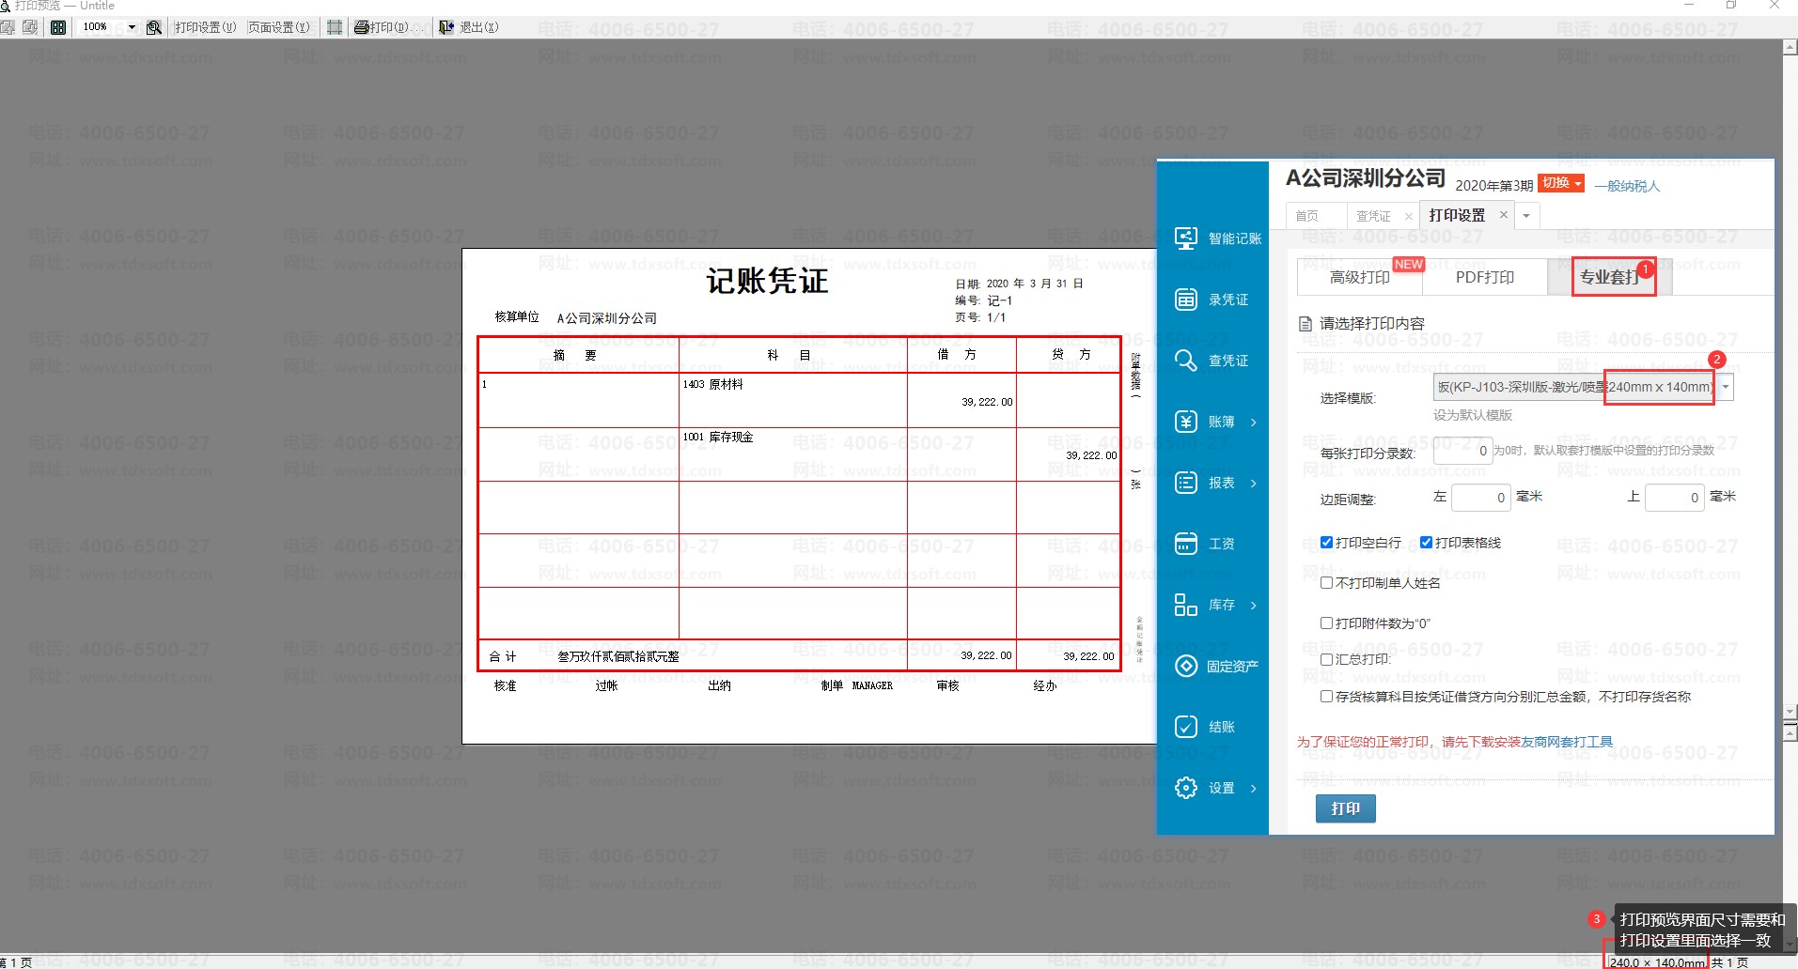
Task: Open the 100% zoom level dropdown
Action: 131,27
